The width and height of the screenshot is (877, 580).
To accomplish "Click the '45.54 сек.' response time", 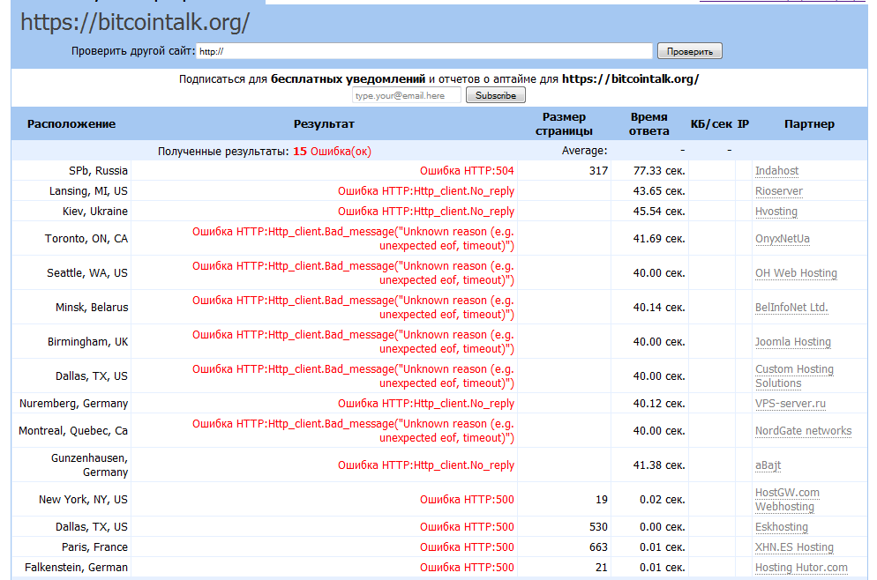I will pos(659,211).
